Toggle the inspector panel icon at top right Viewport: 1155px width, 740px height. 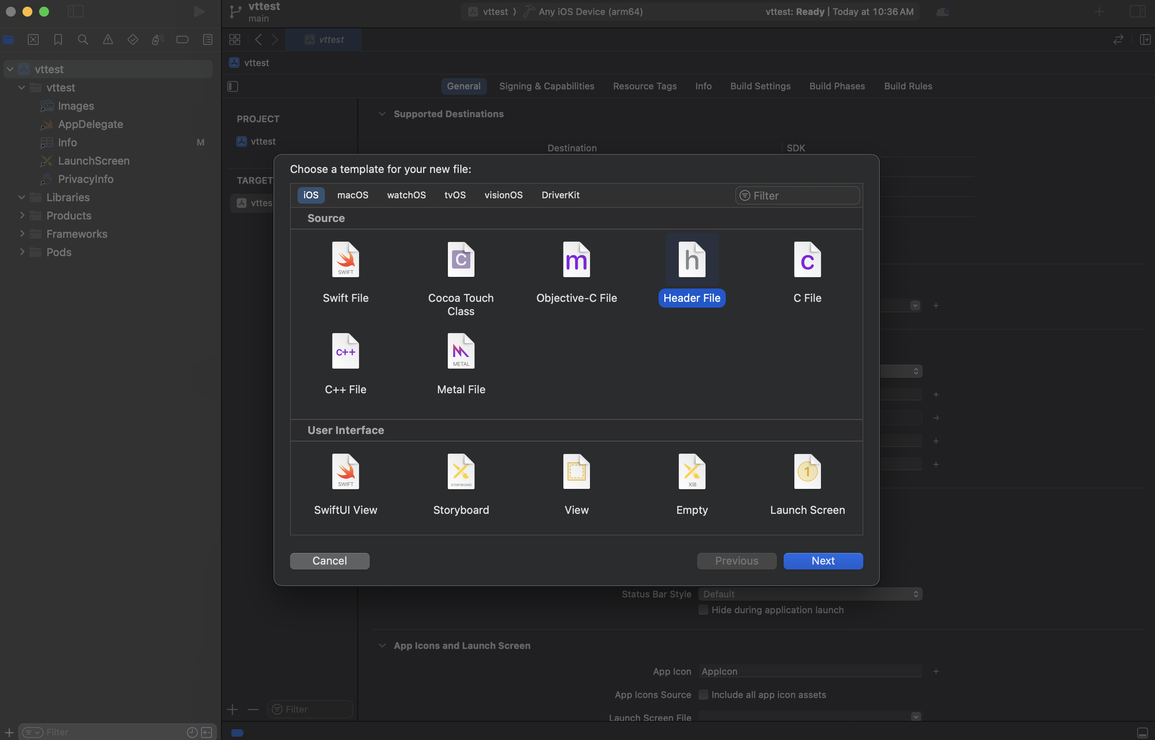[1137, 12]
